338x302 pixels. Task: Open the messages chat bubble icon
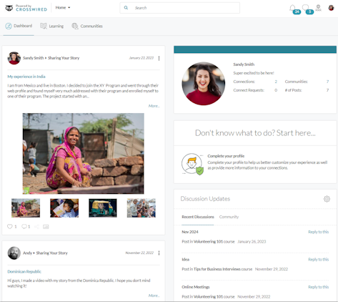[x=305, y=8]
